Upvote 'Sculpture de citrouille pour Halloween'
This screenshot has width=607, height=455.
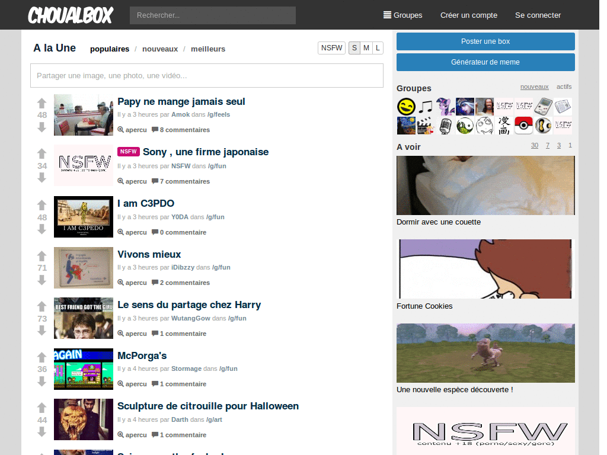coord(42,408)
